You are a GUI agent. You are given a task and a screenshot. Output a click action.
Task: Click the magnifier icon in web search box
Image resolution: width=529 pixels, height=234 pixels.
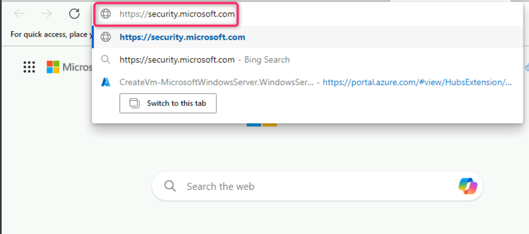[x=170, y=186]
